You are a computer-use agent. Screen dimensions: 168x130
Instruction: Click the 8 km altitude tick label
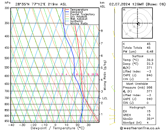(x=102, y=31)
